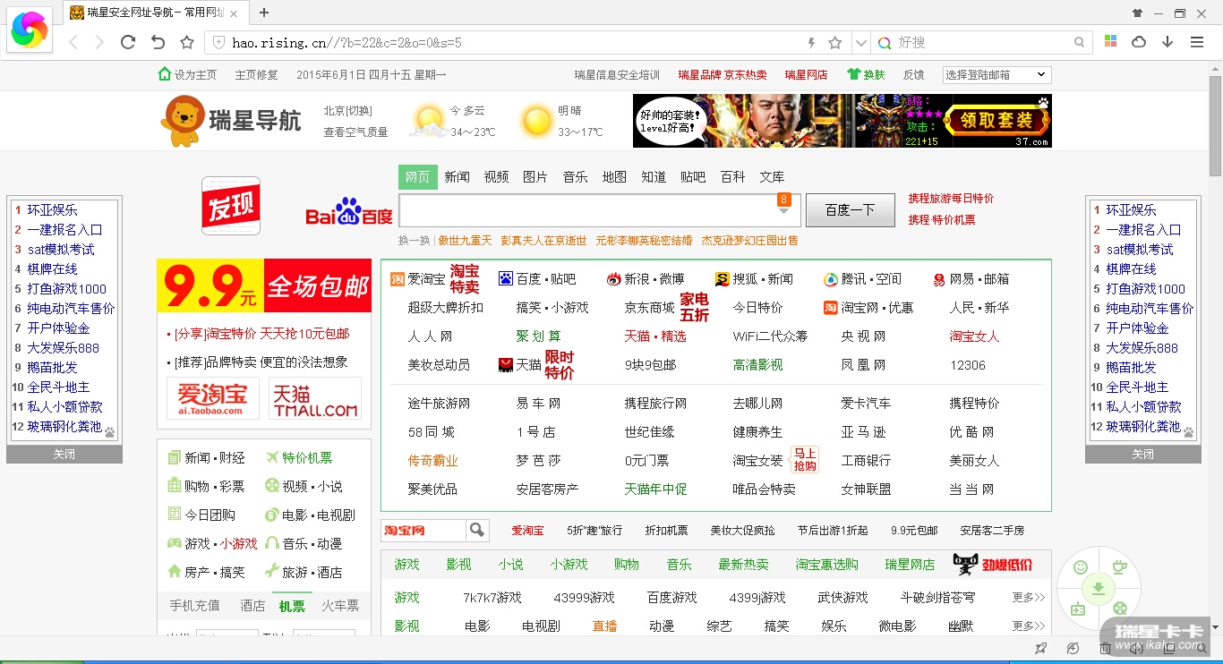Click the rocket accelerator icon in status bar

click(x=1040, y=648)
